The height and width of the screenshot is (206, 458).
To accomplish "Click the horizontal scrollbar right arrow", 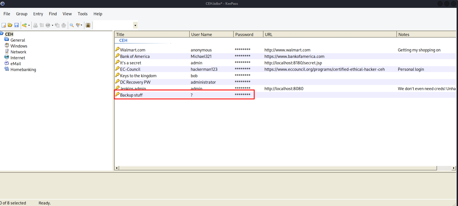I will coord(454,168).
